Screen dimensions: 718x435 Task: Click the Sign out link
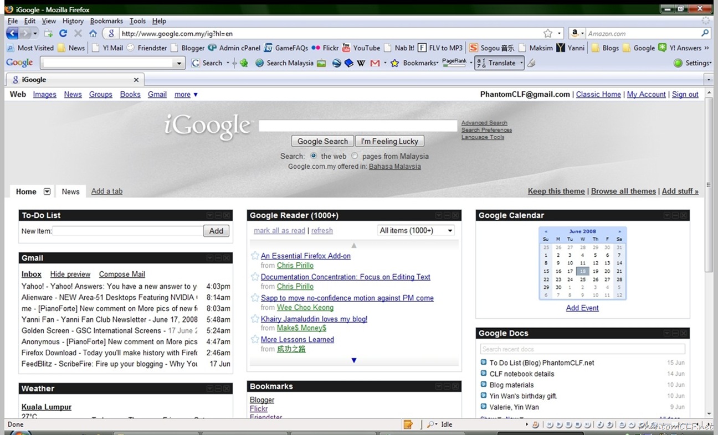click(x=685, y=94)
